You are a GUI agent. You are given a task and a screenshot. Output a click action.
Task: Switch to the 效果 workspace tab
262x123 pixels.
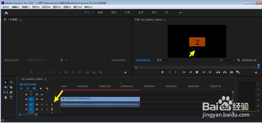(x=127, y=13)
